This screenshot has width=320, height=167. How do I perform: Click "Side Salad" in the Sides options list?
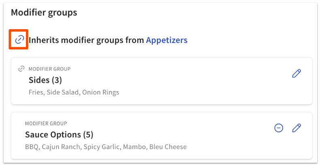pyautogui.click(x=63, y=92)
